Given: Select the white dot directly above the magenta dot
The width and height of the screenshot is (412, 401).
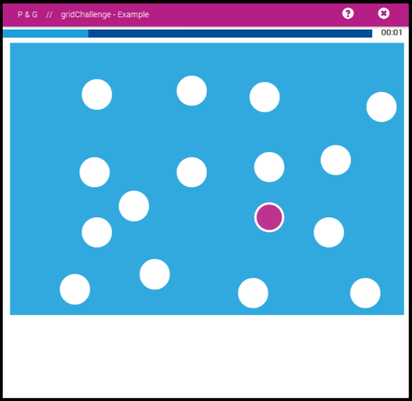Looking at the screenshot, I should pos(269,167).
